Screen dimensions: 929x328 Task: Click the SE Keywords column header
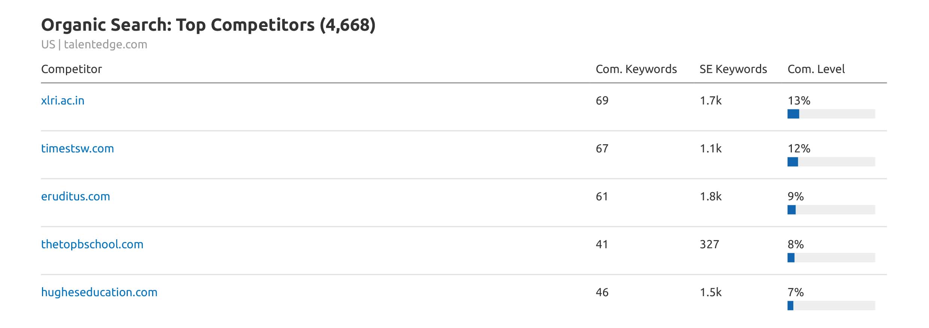[733, 69]
